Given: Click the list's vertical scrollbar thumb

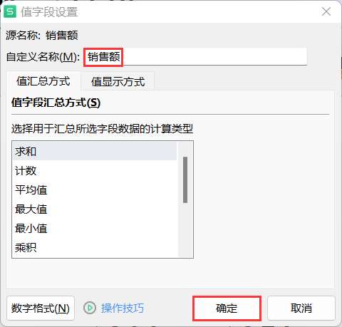Looking at the screenshot, I should pos(185,180).
